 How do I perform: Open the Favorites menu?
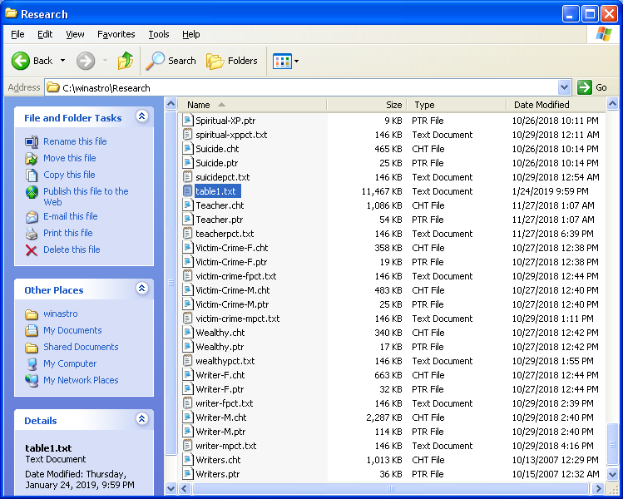click(116, 35)
